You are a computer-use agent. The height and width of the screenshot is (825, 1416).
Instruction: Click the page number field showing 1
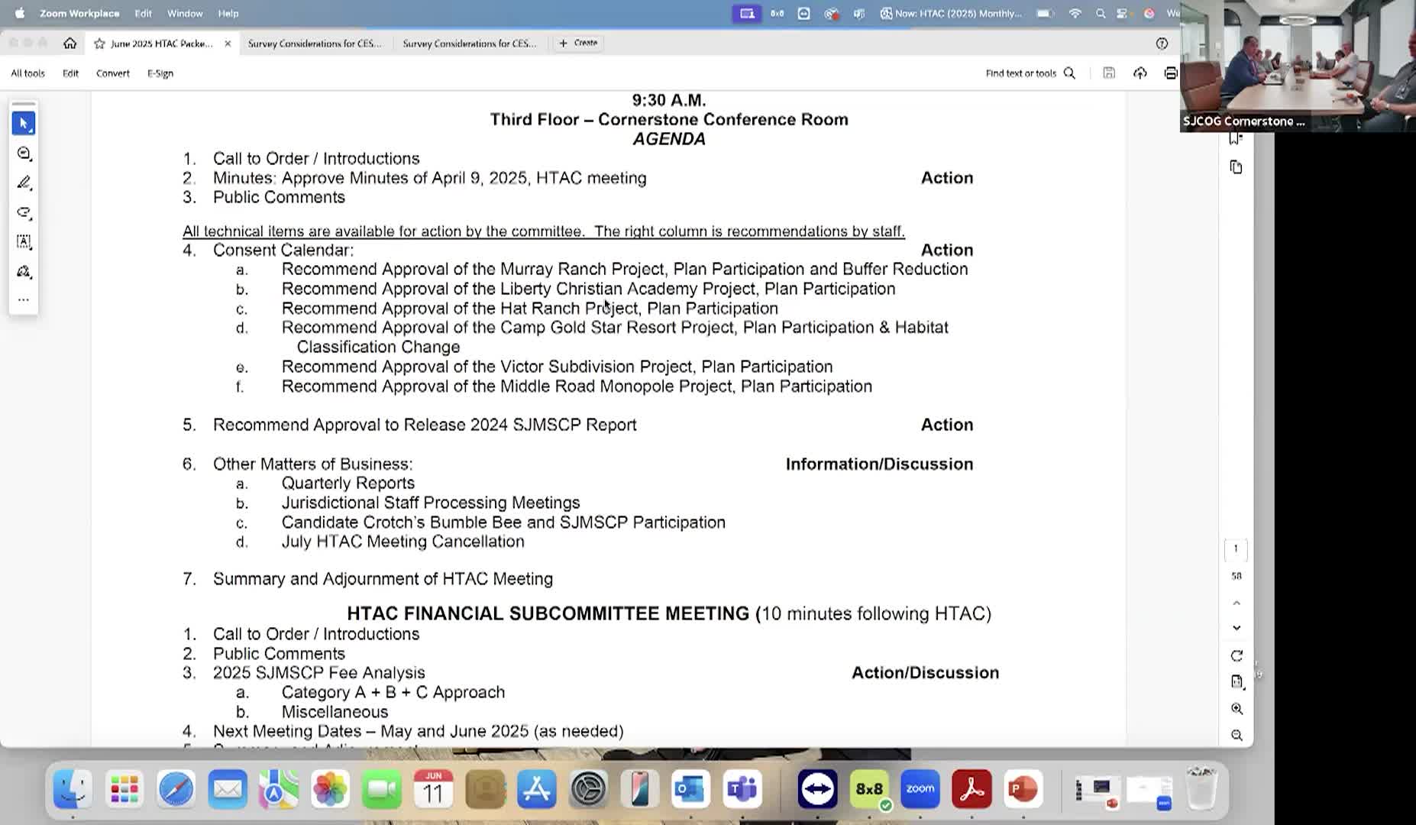tap(1235, 548)
